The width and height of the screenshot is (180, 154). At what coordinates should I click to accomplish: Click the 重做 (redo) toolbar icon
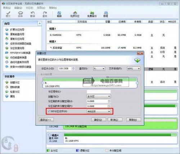point(45,14)
